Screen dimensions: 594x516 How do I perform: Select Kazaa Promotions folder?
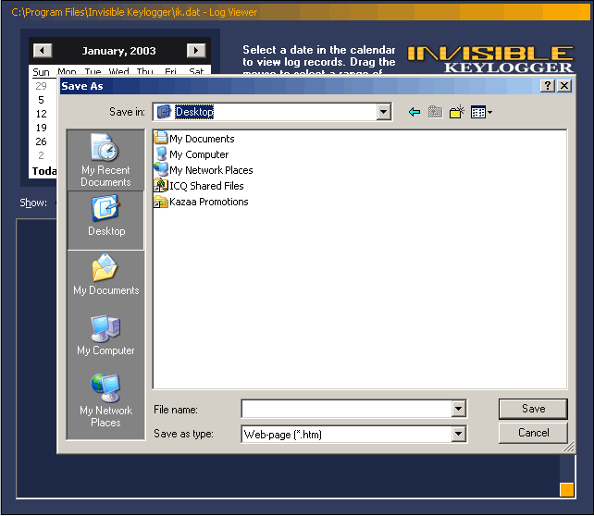(x=202, y=202)
